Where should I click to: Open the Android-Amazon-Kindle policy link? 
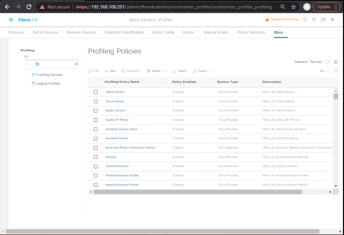(x=122, y=175)
